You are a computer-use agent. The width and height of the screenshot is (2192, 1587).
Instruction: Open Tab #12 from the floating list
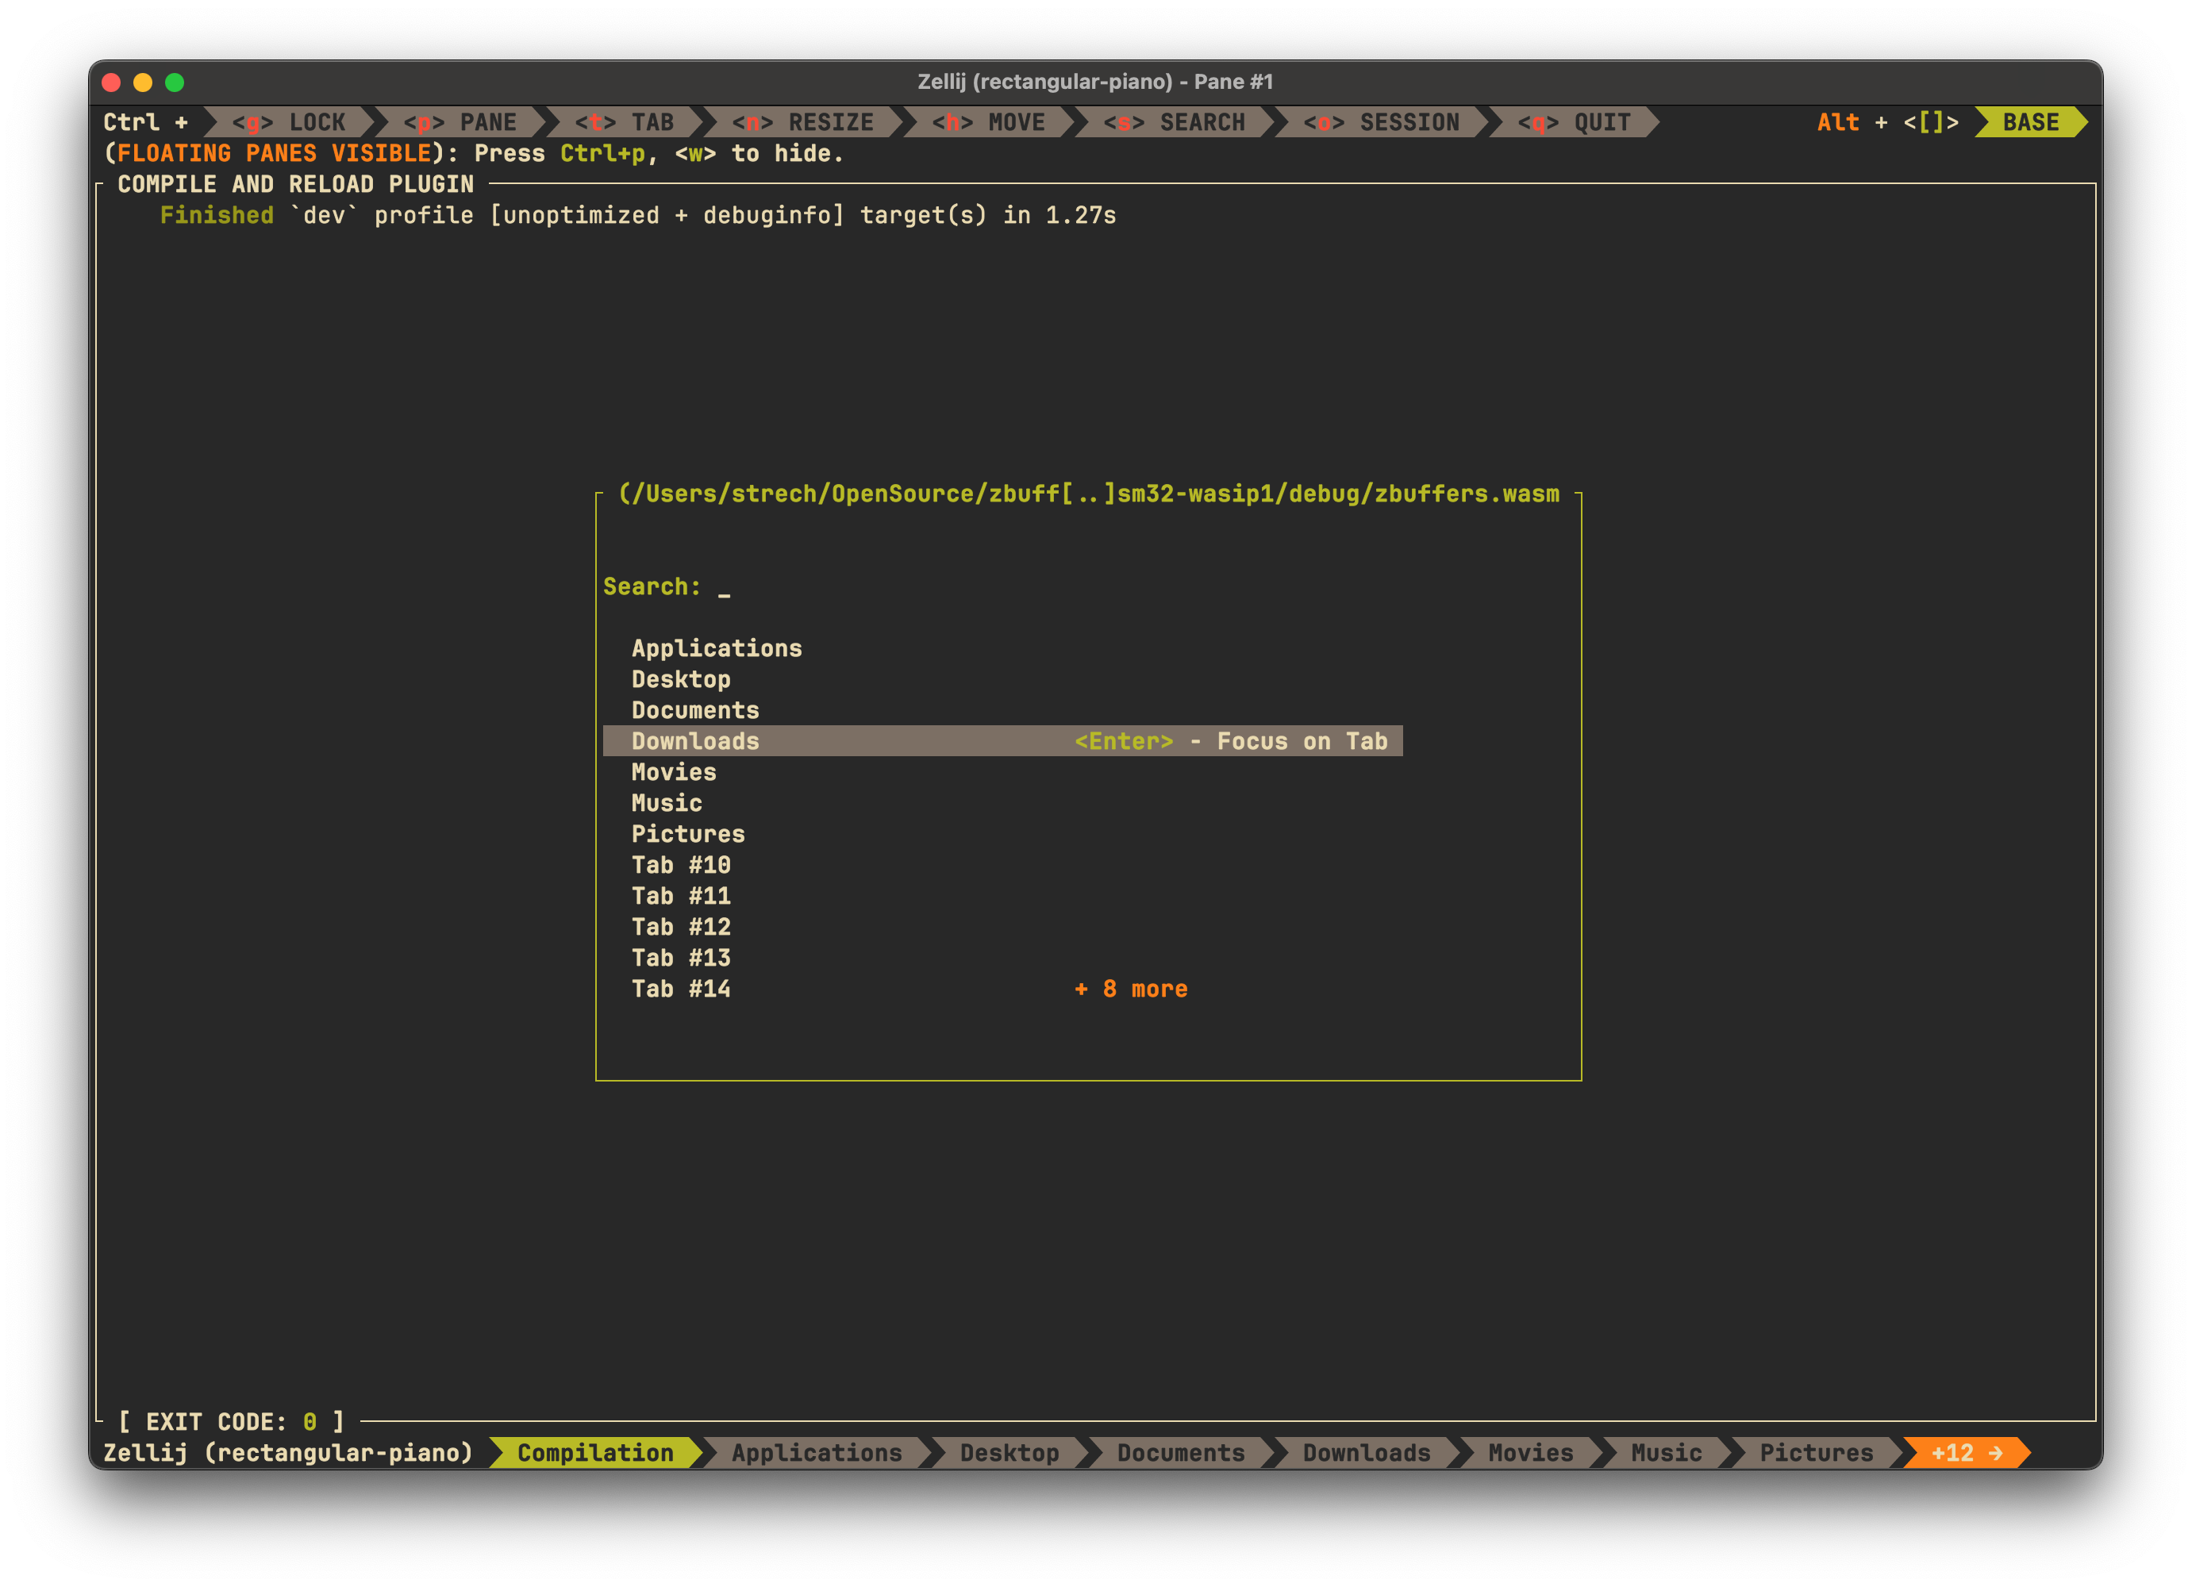[x=680, y=927]
